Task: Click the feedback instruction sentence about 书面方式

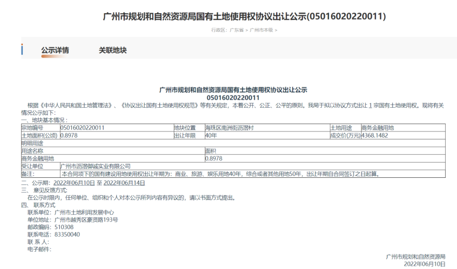Action: tap(132, 198)
